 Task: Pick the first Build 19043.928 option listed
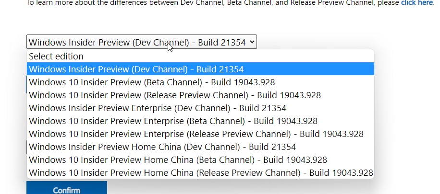click(x=200, y=82)
